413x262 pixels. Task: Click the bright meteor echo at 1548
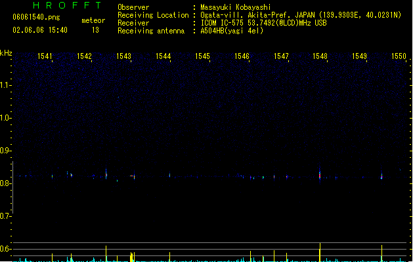[320, 174]
